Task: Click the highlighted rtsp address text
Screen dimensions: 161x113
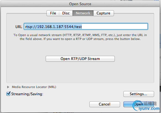Action: (53, 27)
